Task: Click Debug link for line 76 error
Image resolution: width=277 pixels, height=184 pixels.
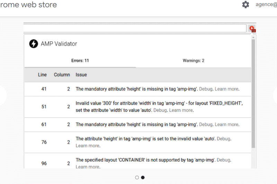Action: click(223, 139)
